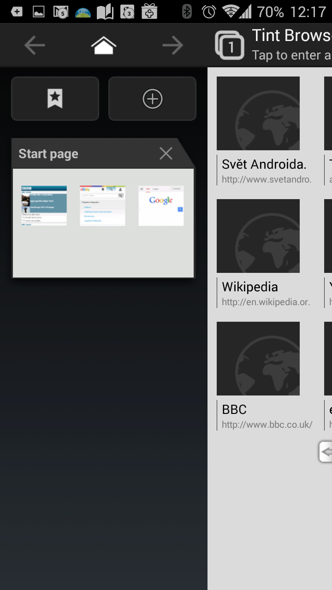This screenshot has height=590, width=332.
Task: Open the BBC thumbnail in Start page preview
Action: (x=44, y=206)
